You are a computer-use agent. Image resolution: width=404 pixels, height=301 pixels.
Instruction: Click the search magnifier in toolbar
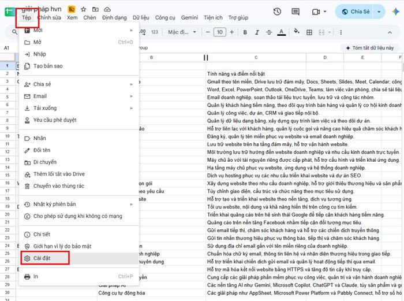click(x=14, y=32)
